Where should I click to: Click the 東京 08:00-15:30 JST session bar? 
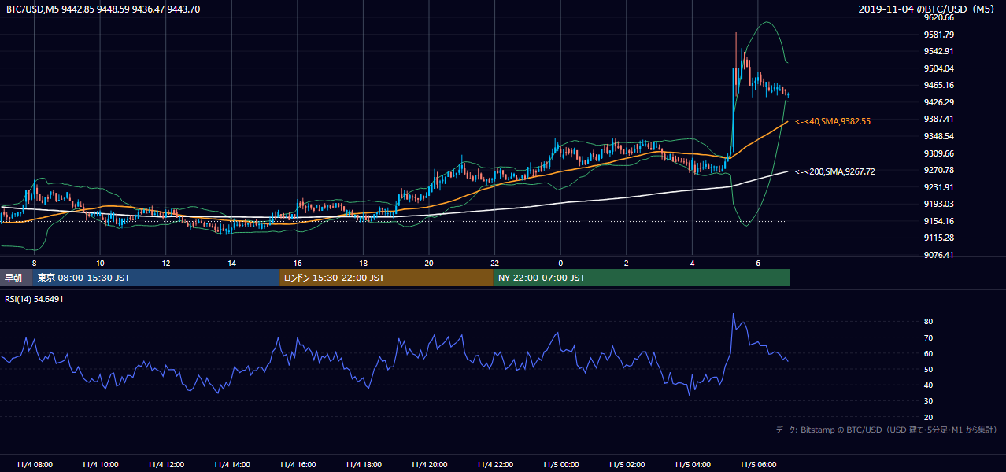pos(156,278)
